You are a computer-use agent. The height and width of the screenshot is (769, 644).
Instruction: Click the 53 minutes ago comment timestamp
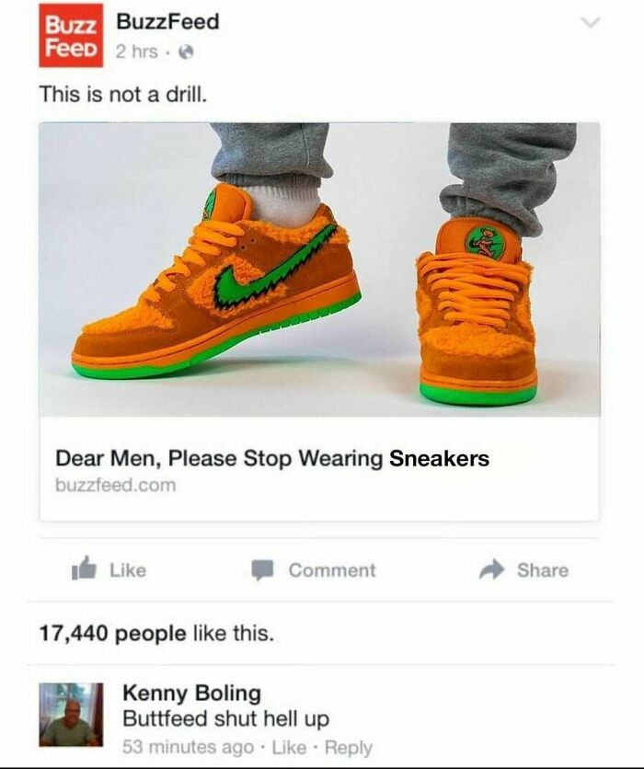tap(189, 748)
